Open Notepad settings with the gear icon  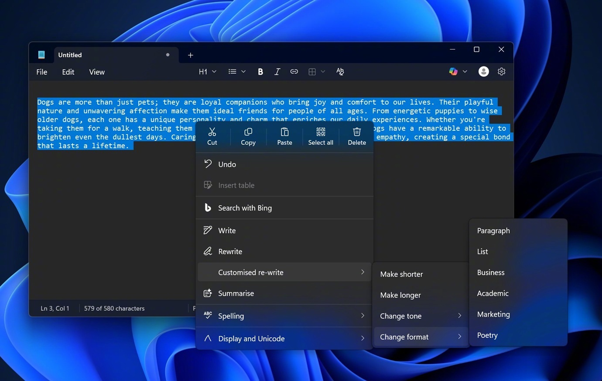pos(501,71)
